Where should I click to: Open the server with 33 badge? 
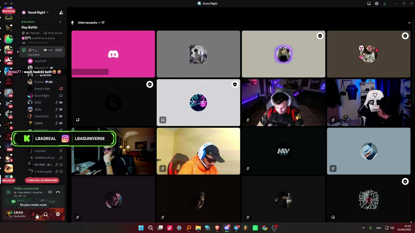[x=8, y=93]
